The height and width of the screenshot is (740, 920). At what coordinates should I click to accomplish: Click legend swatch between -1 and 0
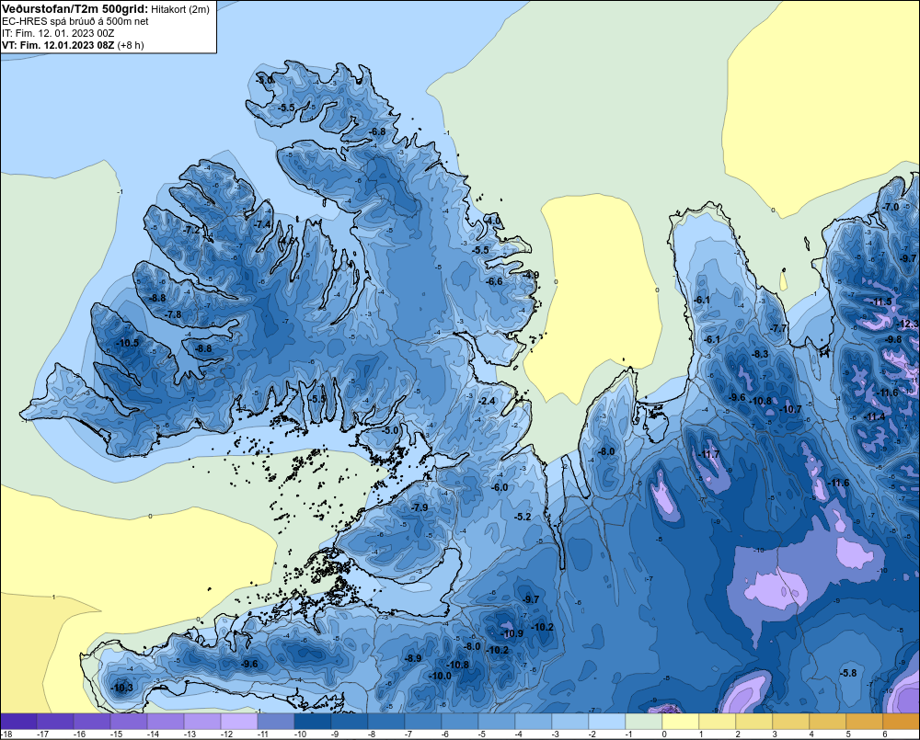click(644, 722)
